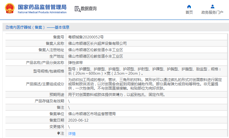Click the lightbulb icon beside 注
The height and width of the screenshot is (138, 229).
pyautogui.click(x=59, y=133)
